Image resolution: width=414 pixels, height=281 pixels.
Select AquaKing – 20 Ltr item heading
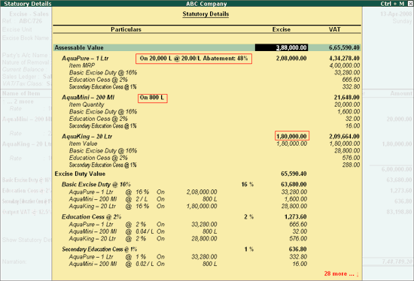click(x=87, y=137)
